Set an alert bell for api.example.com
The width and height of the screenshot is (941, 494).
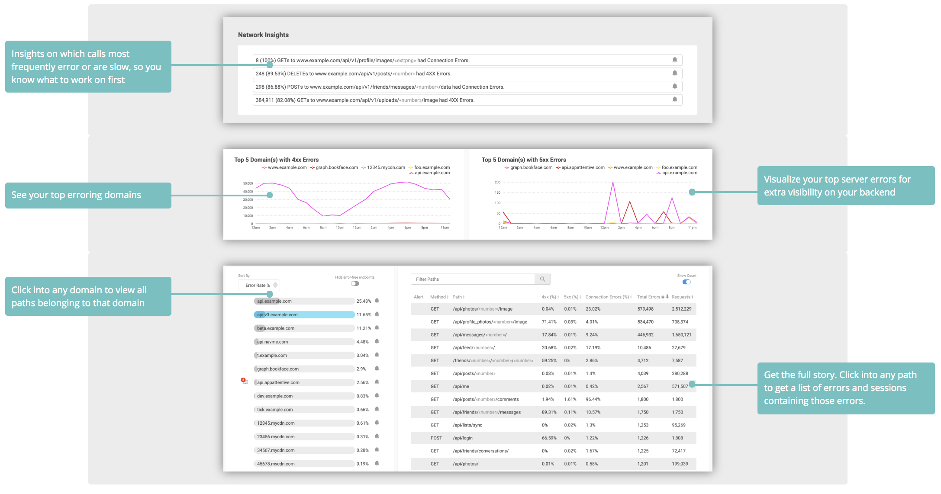click(x=377, y=301)
